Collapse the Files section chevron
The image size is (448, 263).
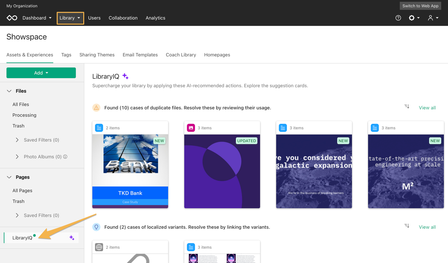(9, 91)
